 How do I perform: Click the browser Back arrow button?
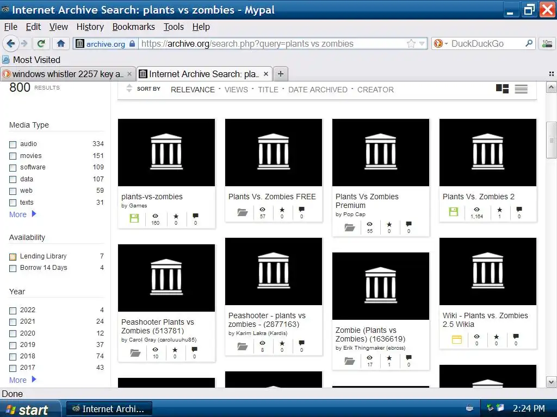pos(10,43)
